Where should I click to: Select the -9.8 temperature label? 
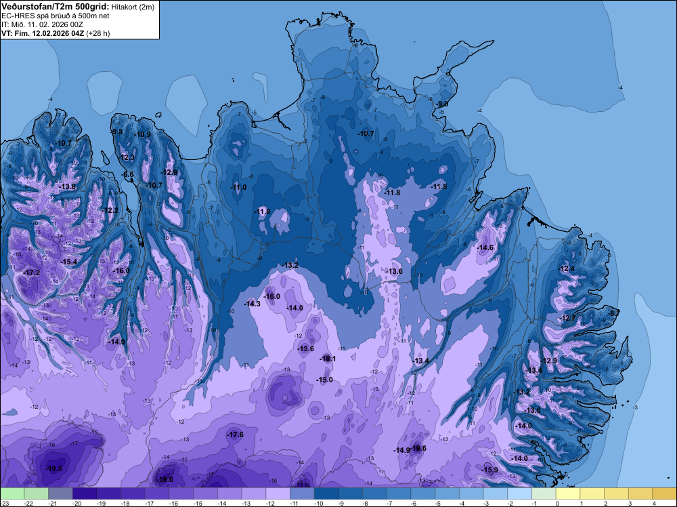pos(117,131)
